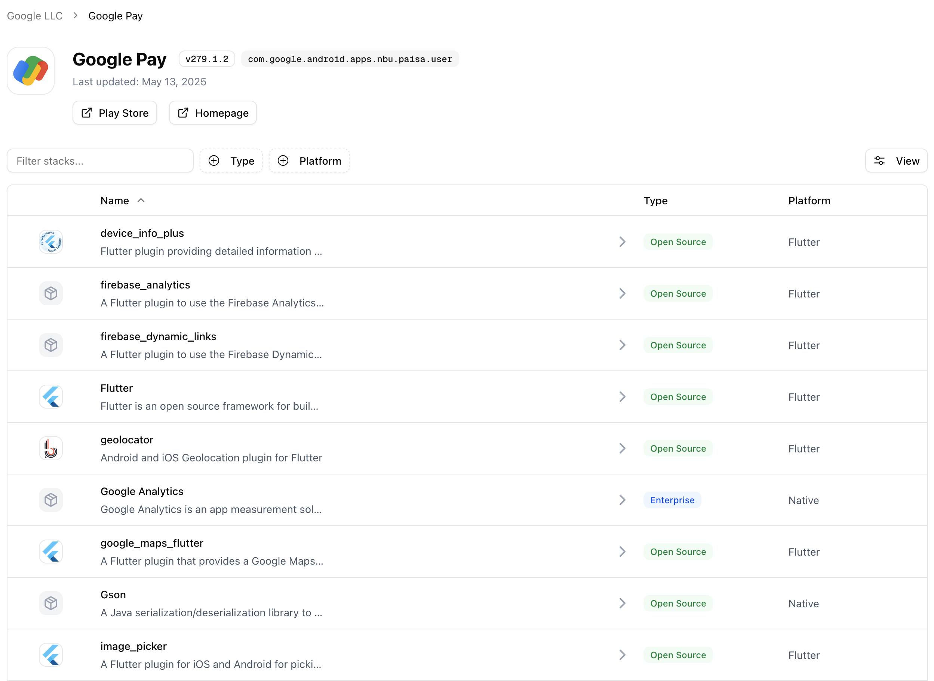The image size is (934, 681).
Task: Open the Play Store link
Action: click(114, 113)
